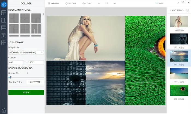This screenshot has width=191, height=114.
Task: Click Preview in the top toolbar
Action: pyautogui.click(x=53, y=4)
